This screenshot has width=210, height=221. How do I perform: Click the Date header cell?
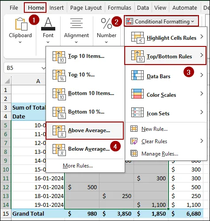29,116
